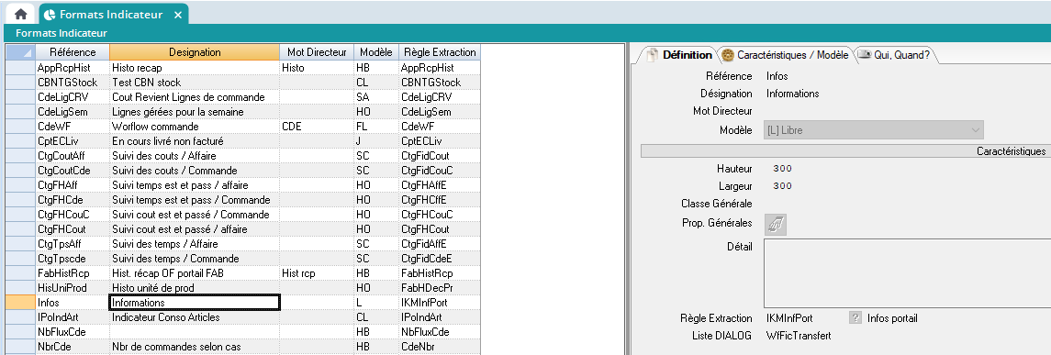This screenshot has height=355, width=1051.
Task: Click the CDE mot directeur cell
Action: tap(317, 127)
